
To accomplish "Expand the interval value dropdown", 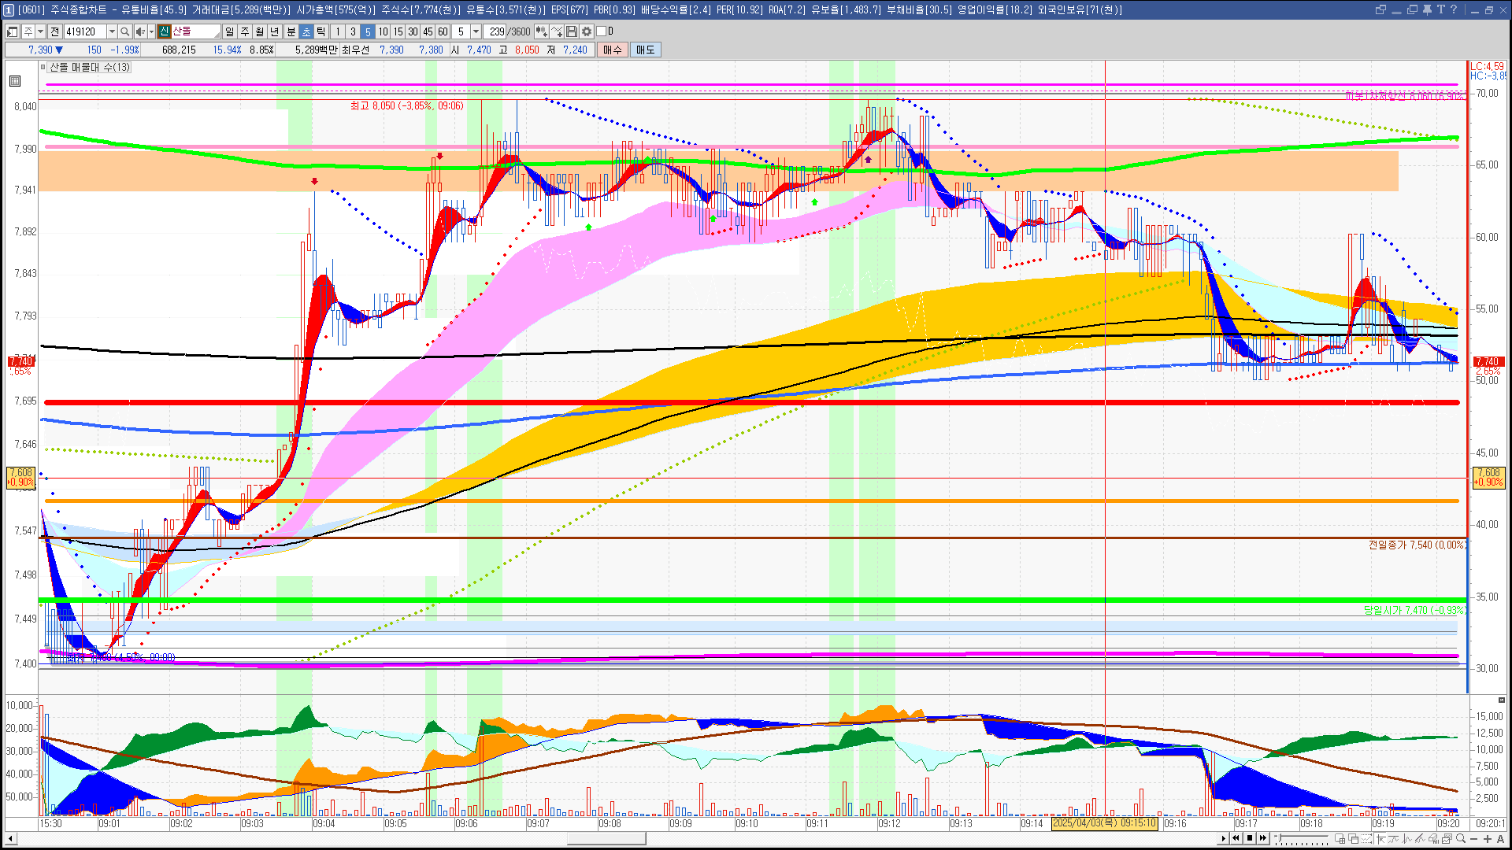I will coord(476,31).
